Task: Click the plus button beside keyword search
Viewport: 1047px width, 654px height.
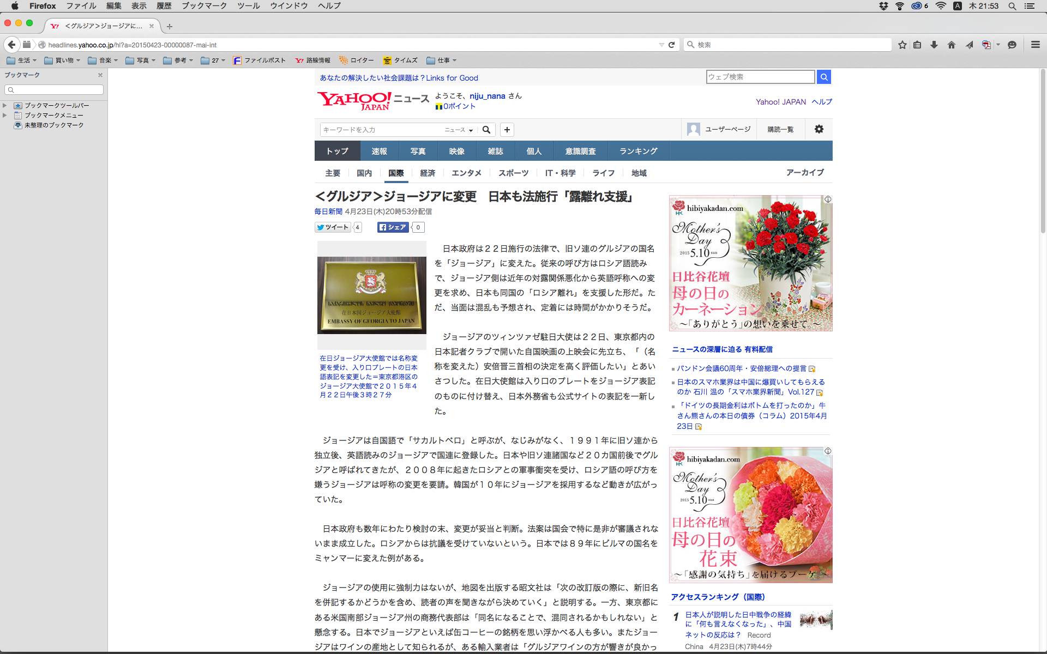Action: click(x=507, y=130)
